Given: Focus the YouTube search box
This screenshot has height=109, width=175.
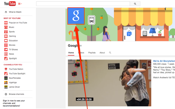Looking at the screenshot, I should tap(83, 4).
